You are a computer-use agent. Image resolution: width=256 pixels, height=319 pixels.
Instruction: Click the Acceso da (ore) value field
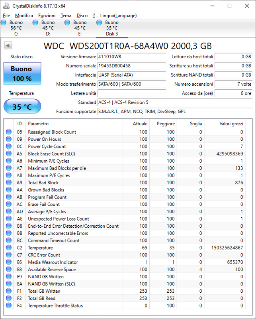[233, 93]
